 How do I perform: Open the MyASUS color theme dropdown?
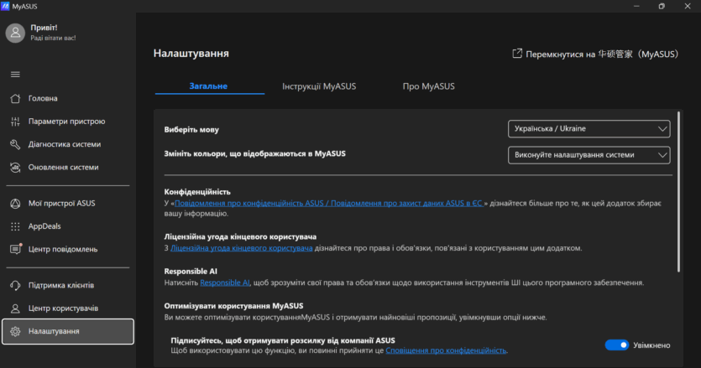tap(589, 155)
